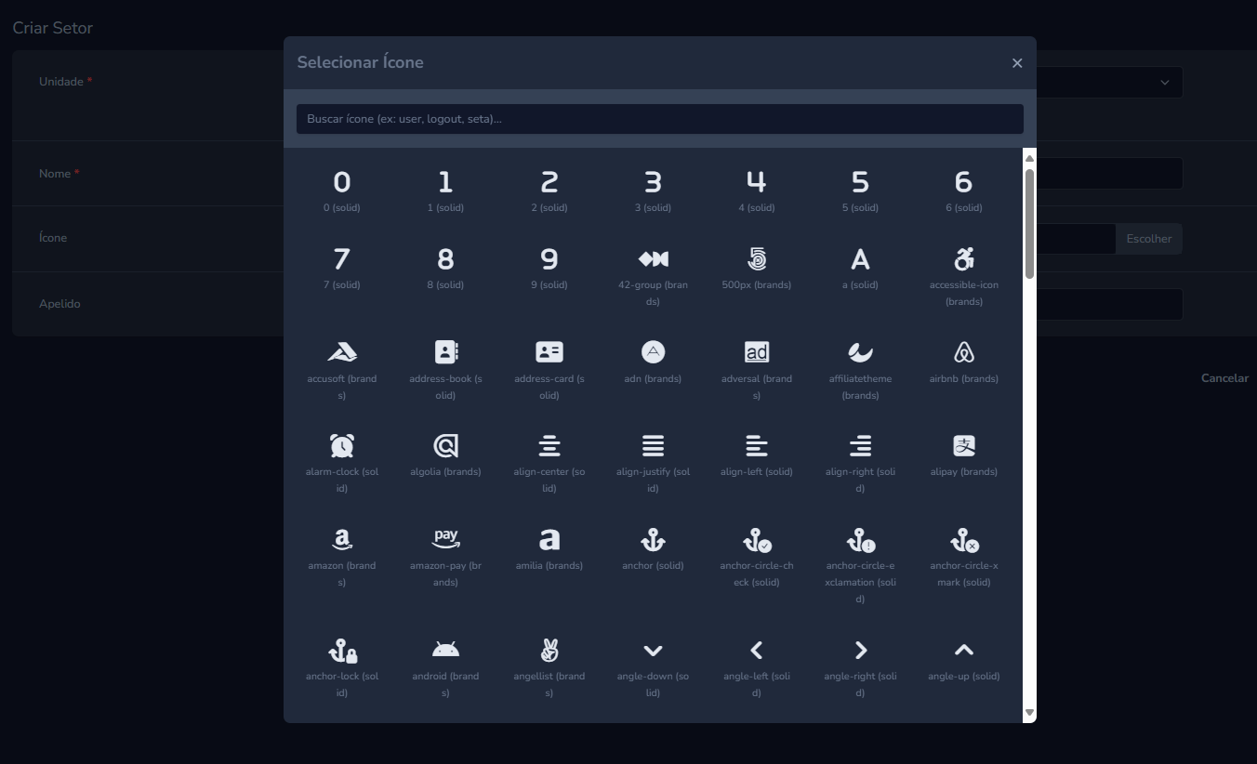Pick the amazon-pay brand icon
The width and height of the screenshot is (1257, 764).
(446, 540)
